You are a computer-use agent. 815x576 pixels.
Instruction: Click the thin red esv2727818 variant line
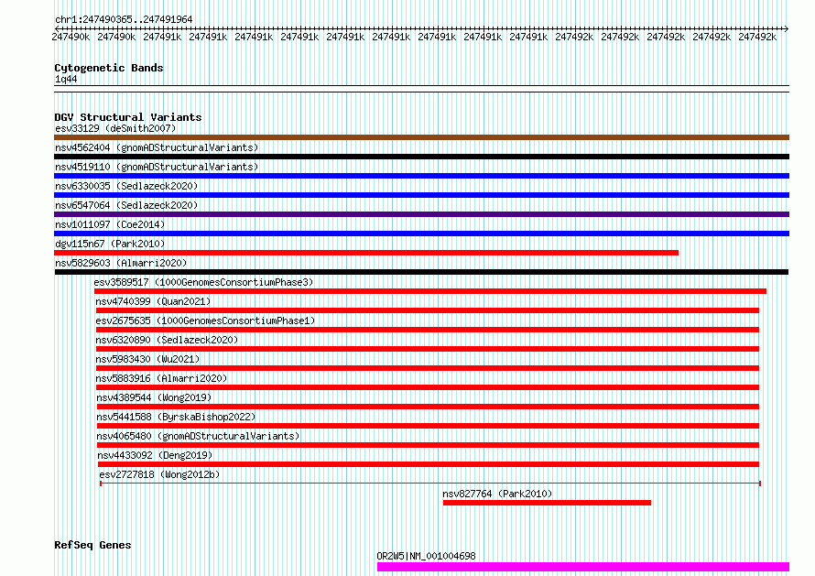point(430,484)
